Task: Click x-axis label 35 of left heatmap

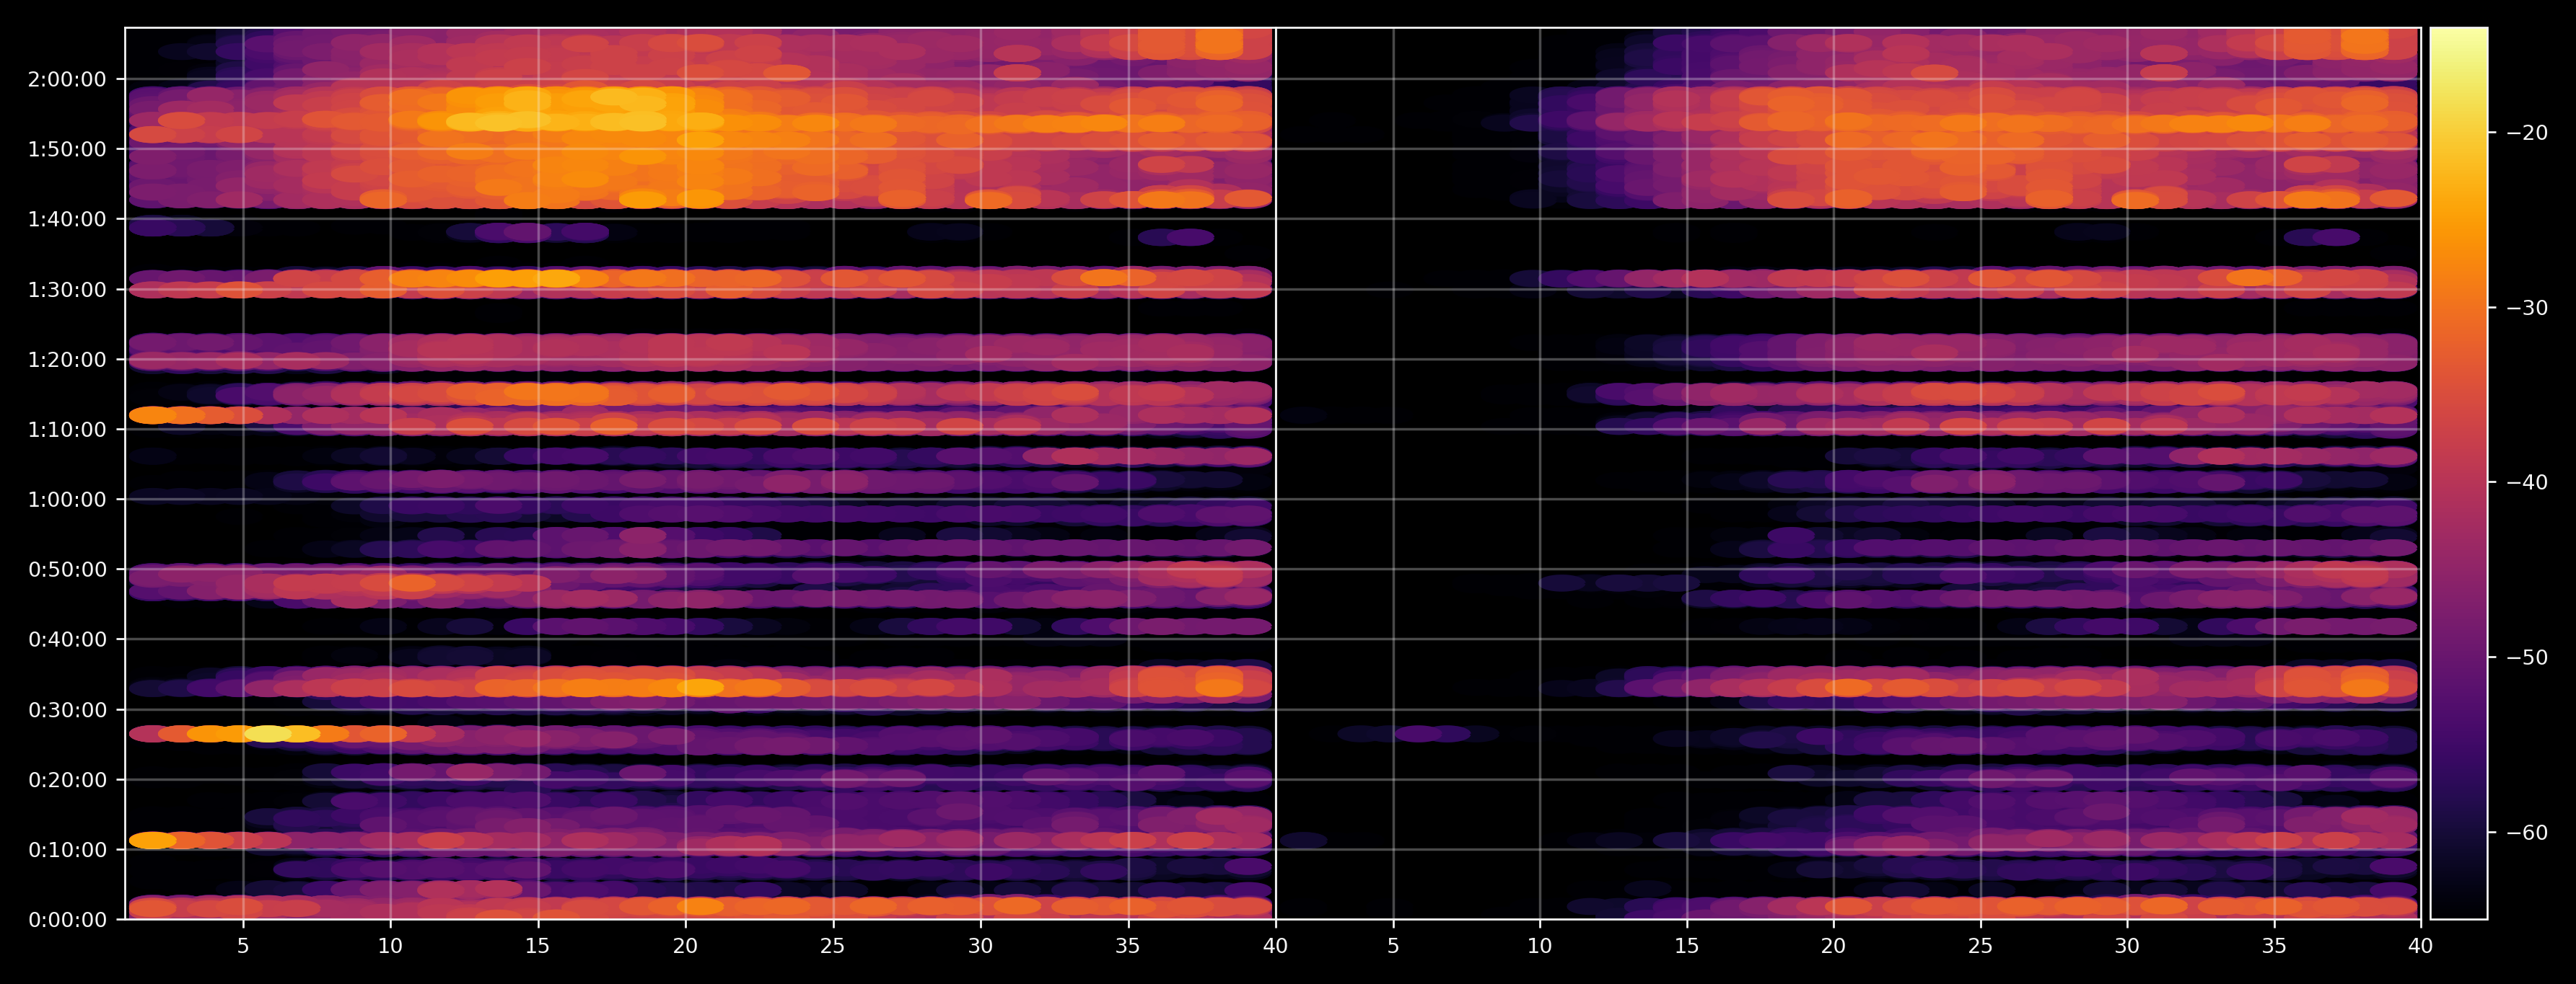Action: point(1128,946)
